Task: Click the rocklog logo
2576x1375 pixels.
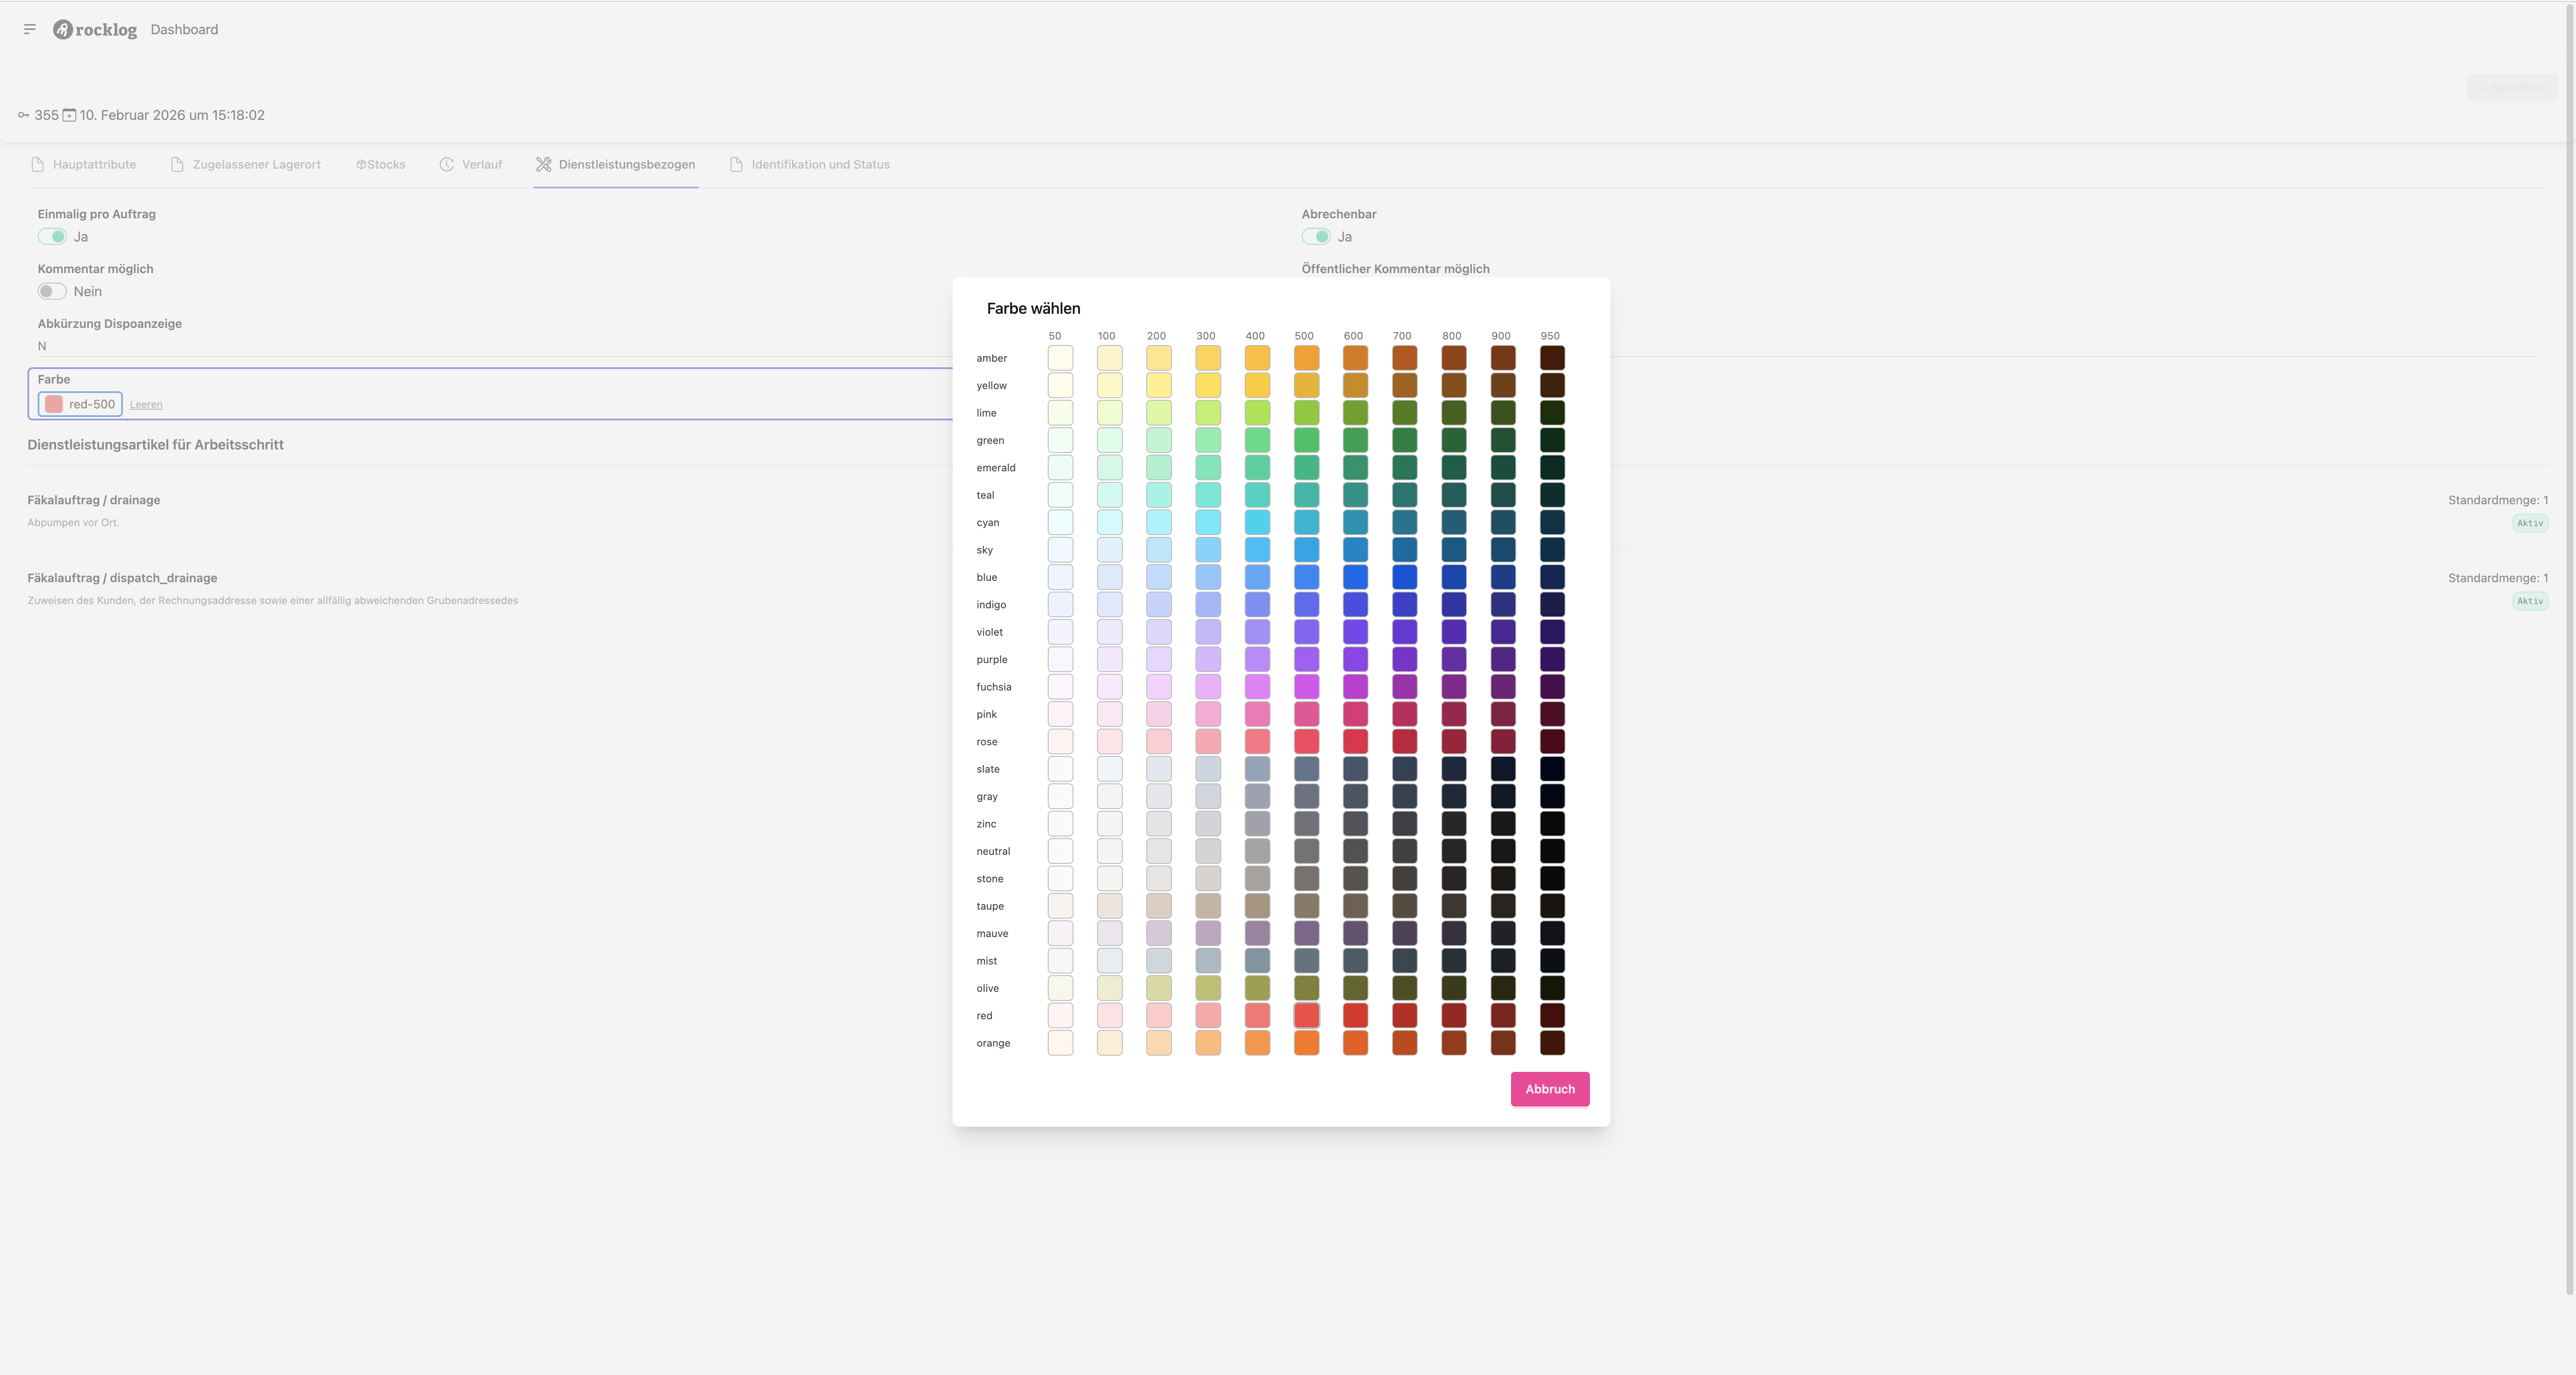Action: [95, 29]
